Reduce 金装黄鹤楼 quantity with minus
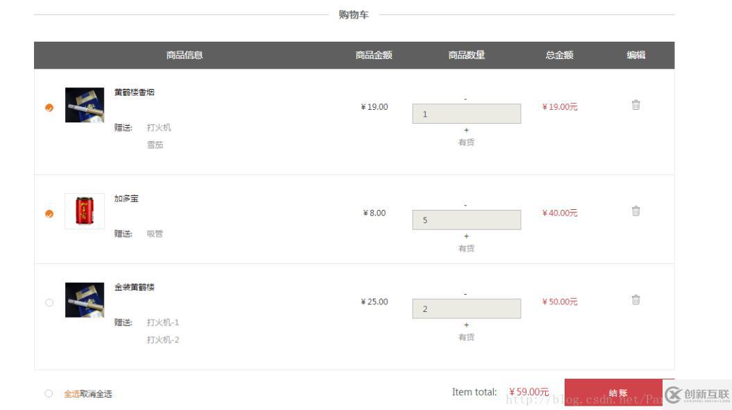The width and height of the screenshot is (732, 410). coord(466,294)
